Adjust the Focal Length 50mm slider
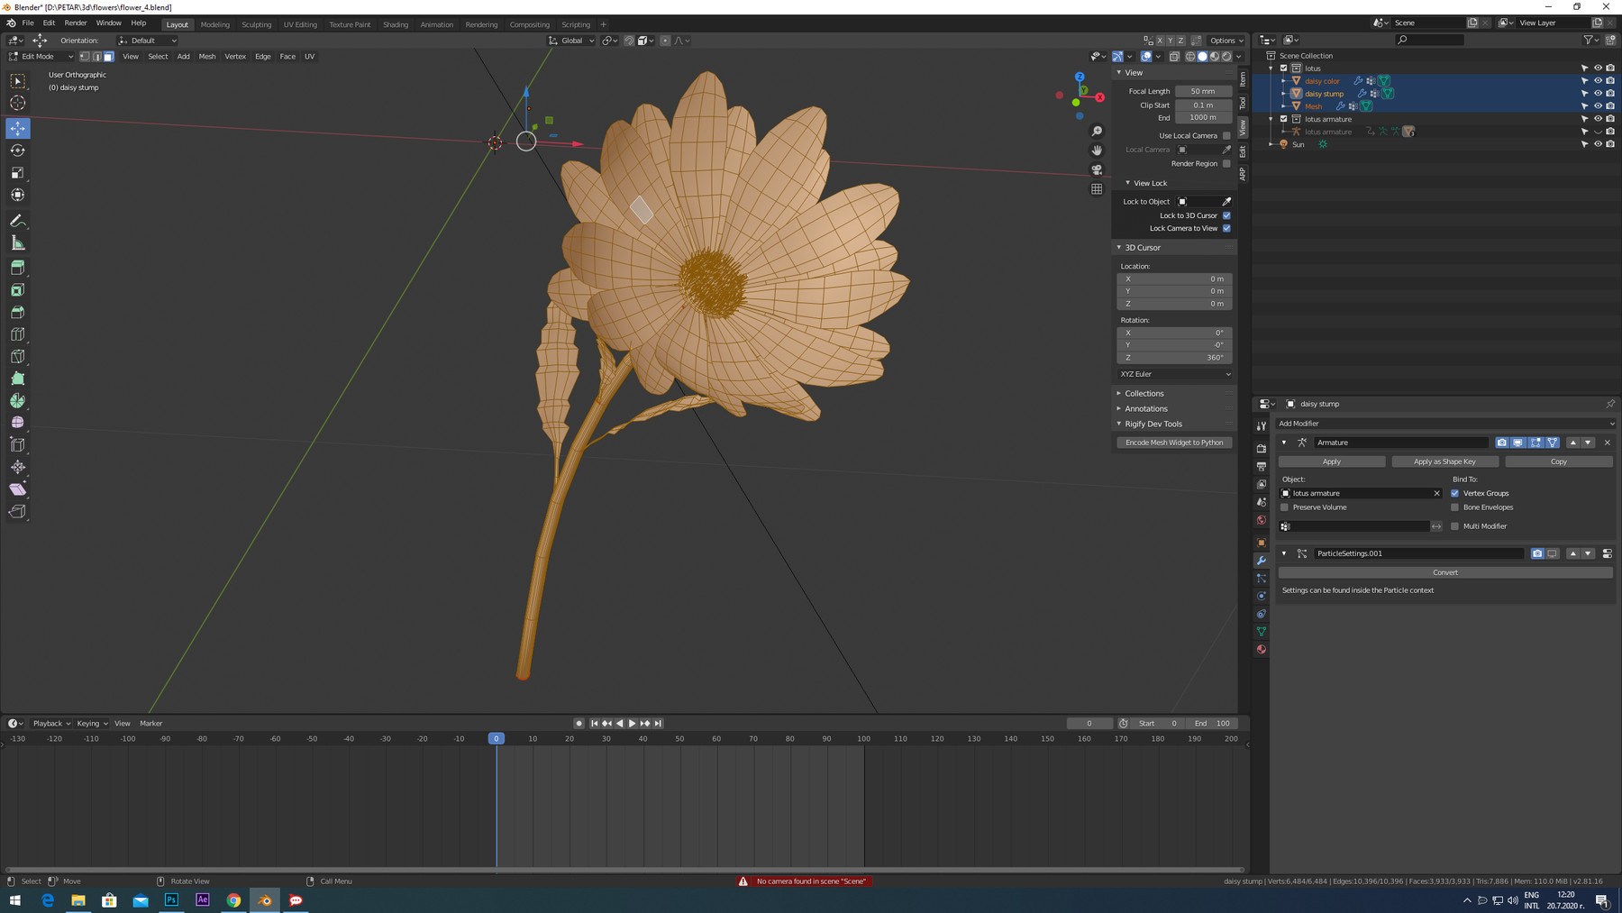1622x913 pixels. 1203,90
